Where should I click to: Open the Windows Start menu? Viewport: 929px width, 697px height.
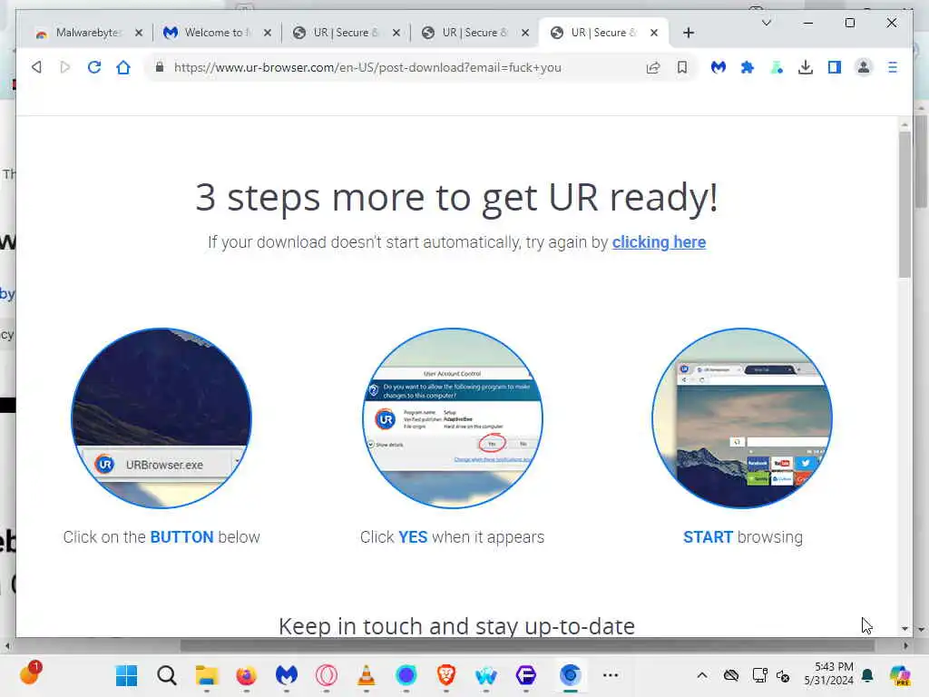(x=126, y=675)
